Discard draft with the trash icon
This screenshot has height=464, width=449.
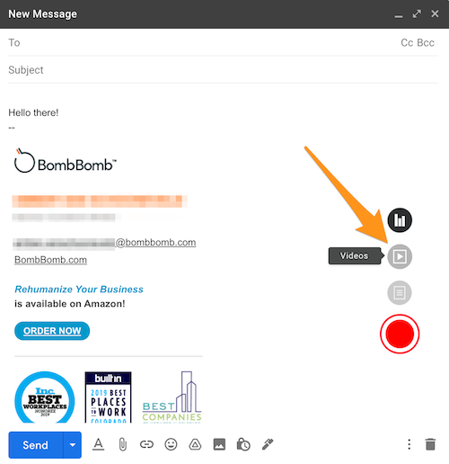pyautogui.click(x=430, y=444)
